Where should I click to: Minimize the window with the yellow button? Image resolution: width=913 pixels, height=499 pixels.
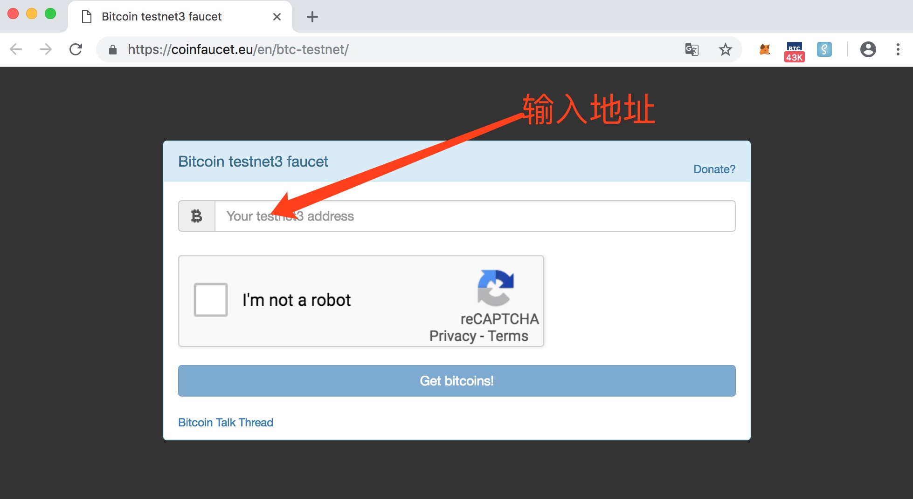(x=32, y=14)
